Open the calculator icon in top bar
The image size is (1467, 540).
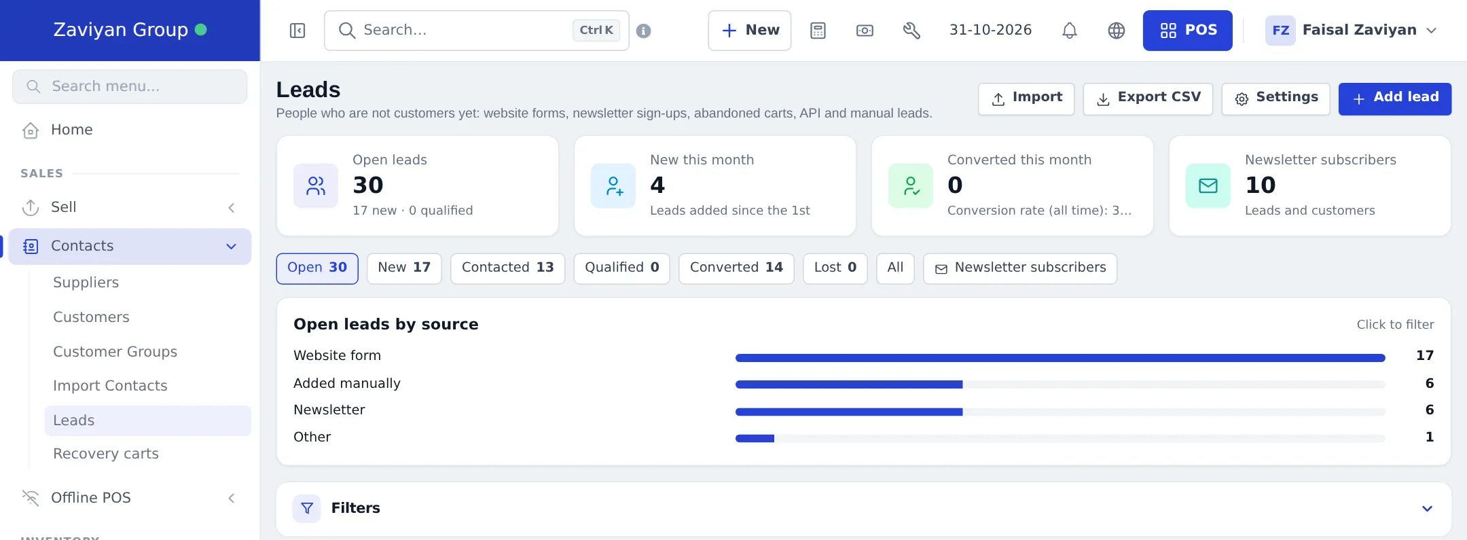tap(818, 31)
